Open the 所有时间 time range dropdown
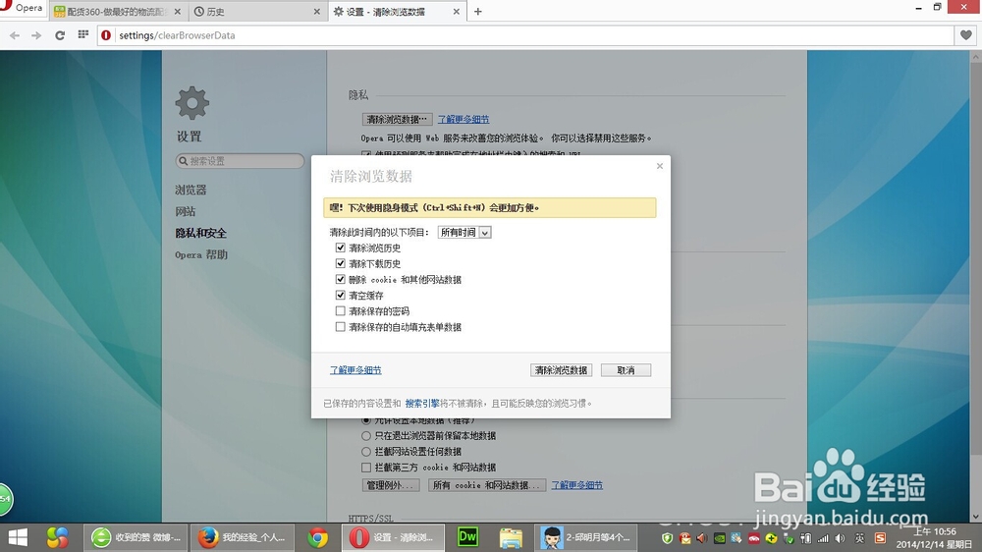 464,233
